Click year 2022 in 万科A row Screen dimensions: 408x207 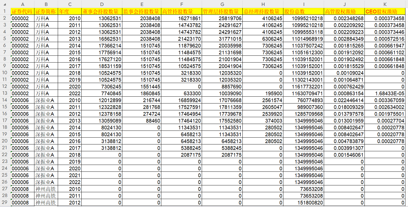[x=70, y=93]
